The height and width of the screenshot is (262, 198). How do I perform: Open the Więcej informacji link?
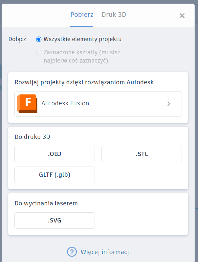(x=106, y=252)
